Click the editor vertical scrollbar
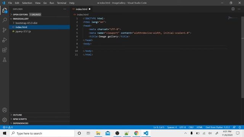This screenshot has width=244, height=137. coord(242,57)
